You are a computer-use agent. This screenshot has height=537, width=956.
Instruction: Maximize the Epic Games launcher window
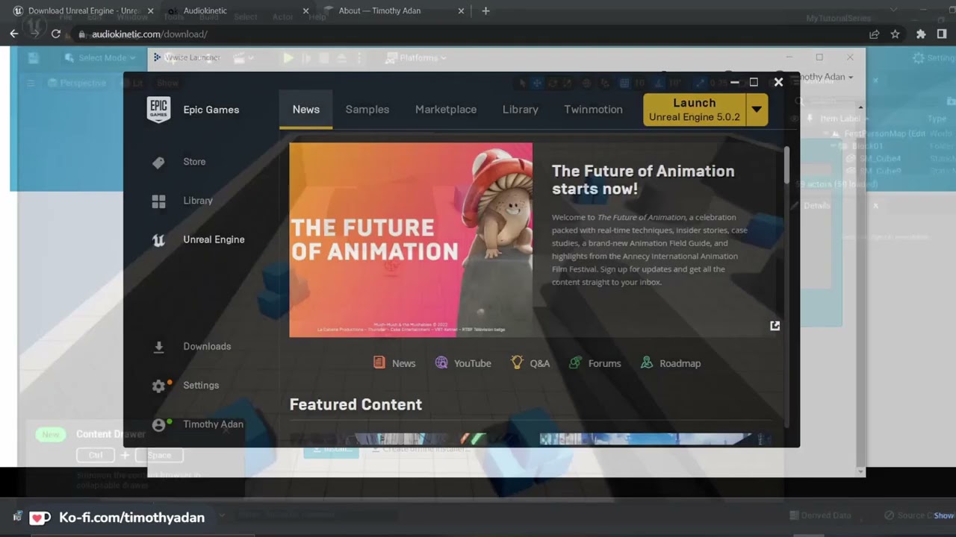[754, 83]
